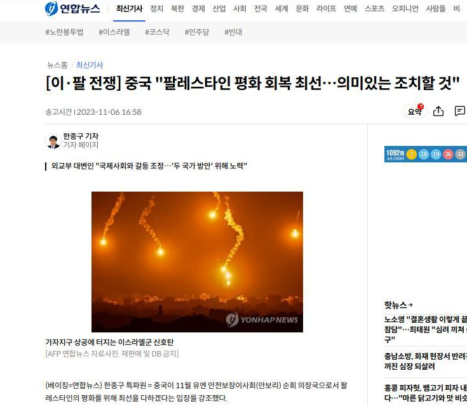Open the comments icon

pos(460,111)
